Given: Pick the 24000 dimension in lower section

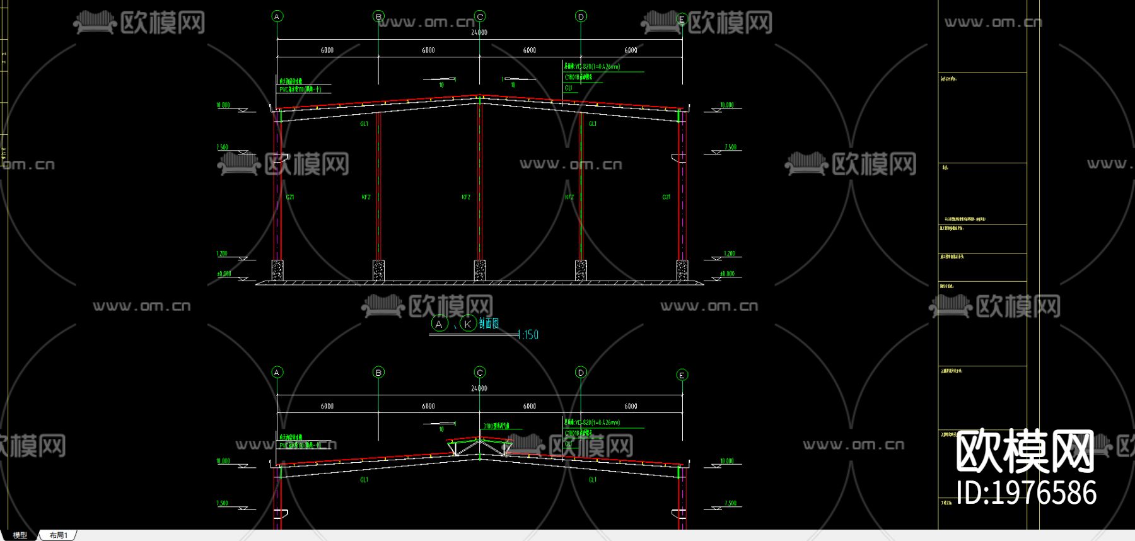Looking at the screenshot, I should [x=479, y=388].
